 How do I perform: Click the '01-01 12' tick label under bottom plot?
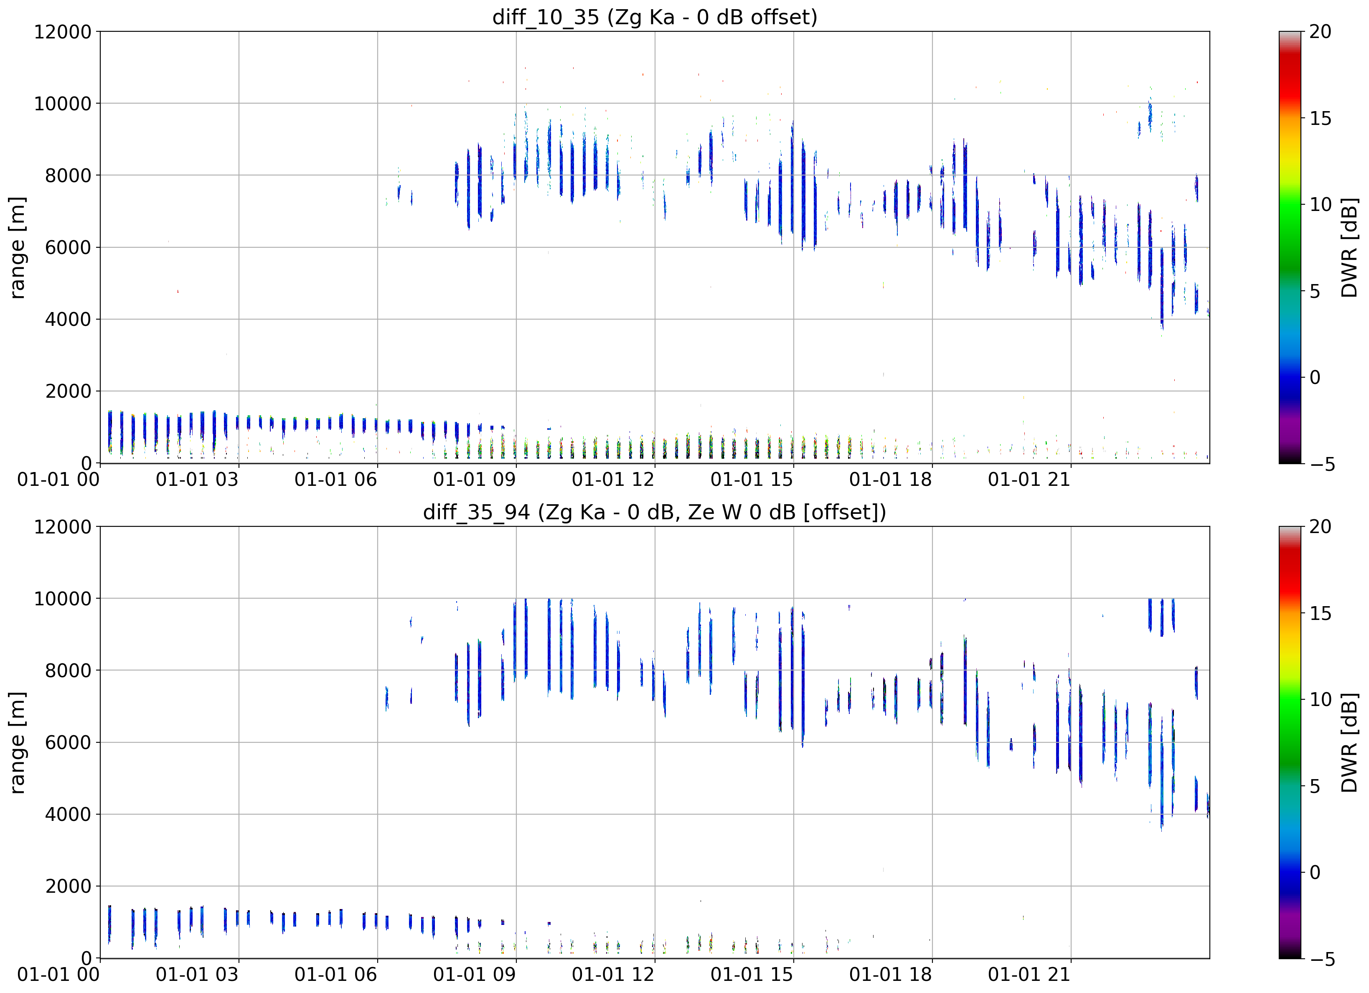click(x=613, y=974)
